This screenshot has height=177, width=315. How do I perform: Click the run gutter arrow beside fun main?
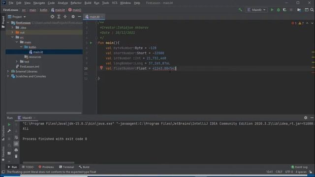91,43
